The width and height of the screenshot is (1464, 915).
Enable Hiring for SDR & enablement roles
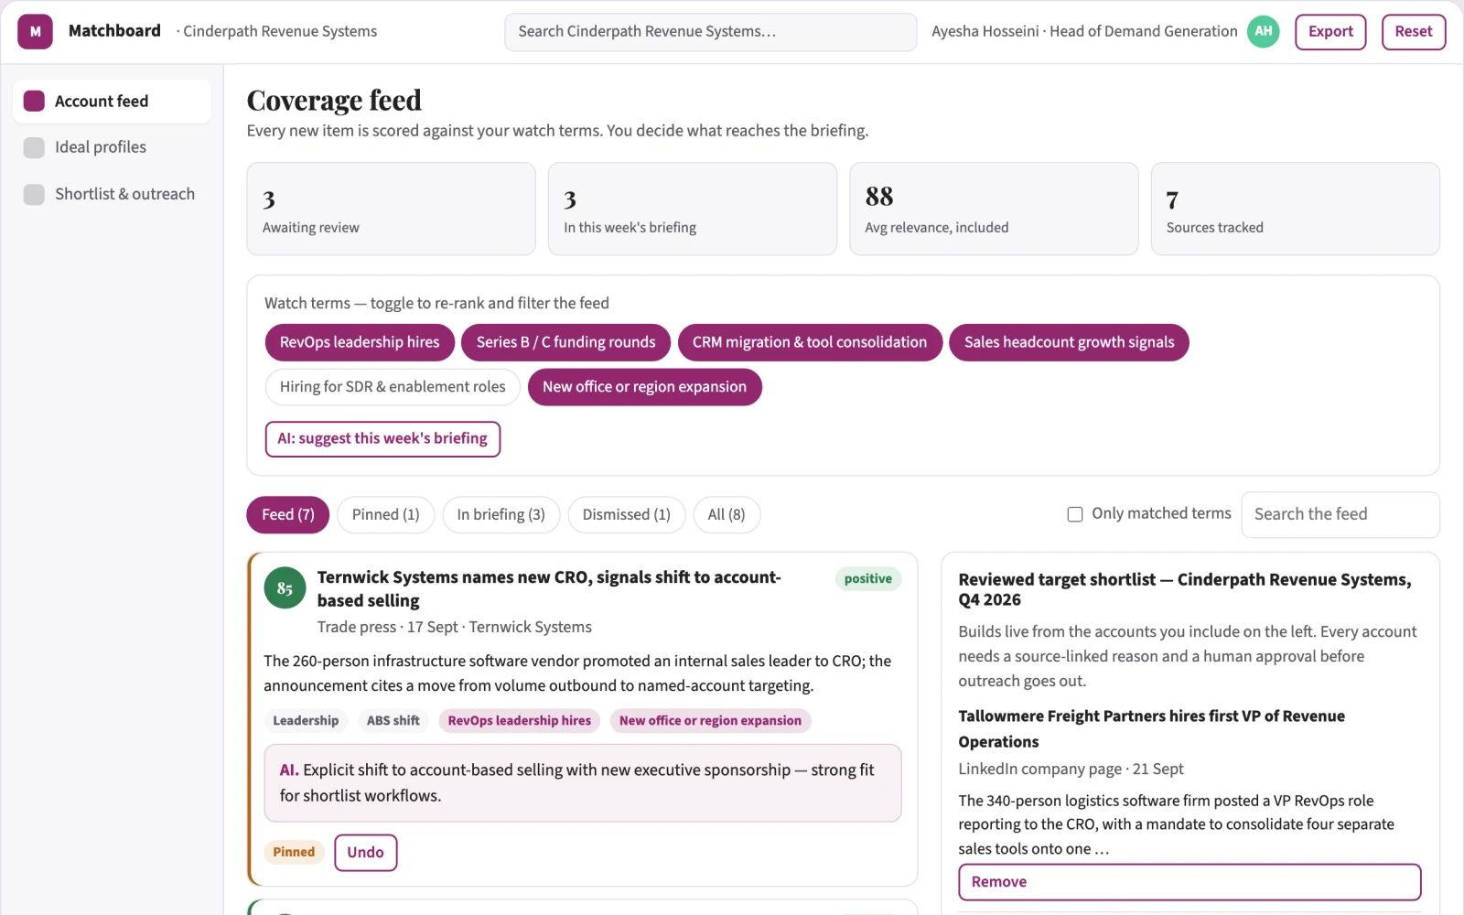click(x=393, y=387)
